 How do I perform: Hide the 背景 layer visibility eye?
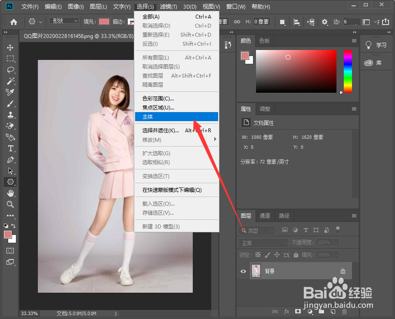click(243, 271)
